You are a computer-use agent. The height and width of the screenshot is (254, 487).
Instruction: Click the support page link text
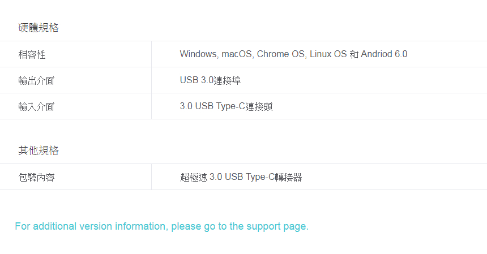161,226
